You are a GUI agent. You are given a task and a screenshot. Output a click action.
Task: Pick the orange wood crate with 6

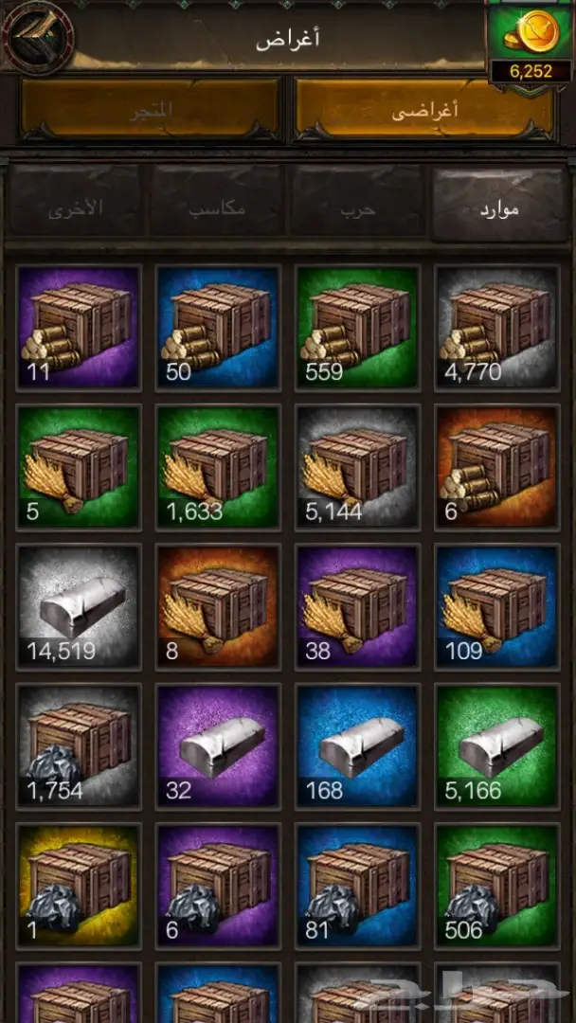(x=497, y=467)
